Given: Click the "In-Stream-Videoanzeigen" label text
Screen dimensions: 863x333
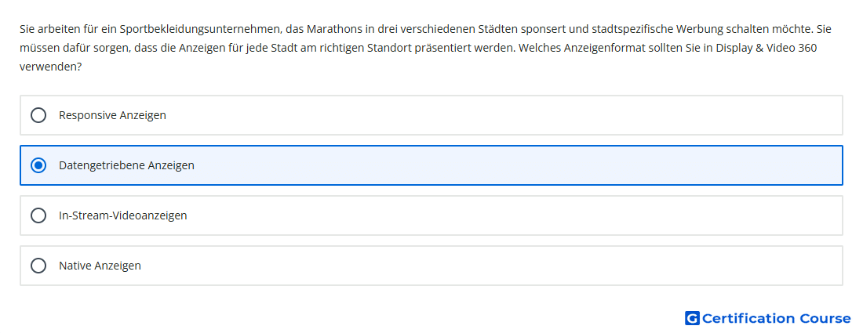Looking at the screenshot, I should (122, 215).
